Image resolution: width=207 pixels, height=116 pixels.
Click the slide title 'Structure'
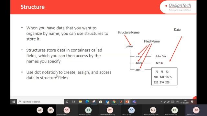tap(33, 7)
